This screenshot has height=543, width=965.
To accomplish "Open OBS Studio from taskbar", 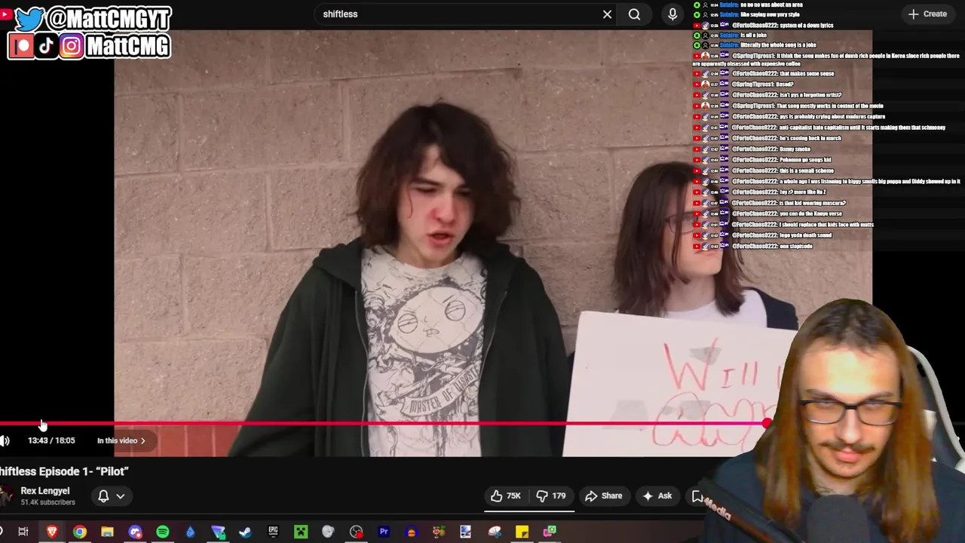I will (x=356, y=532).
